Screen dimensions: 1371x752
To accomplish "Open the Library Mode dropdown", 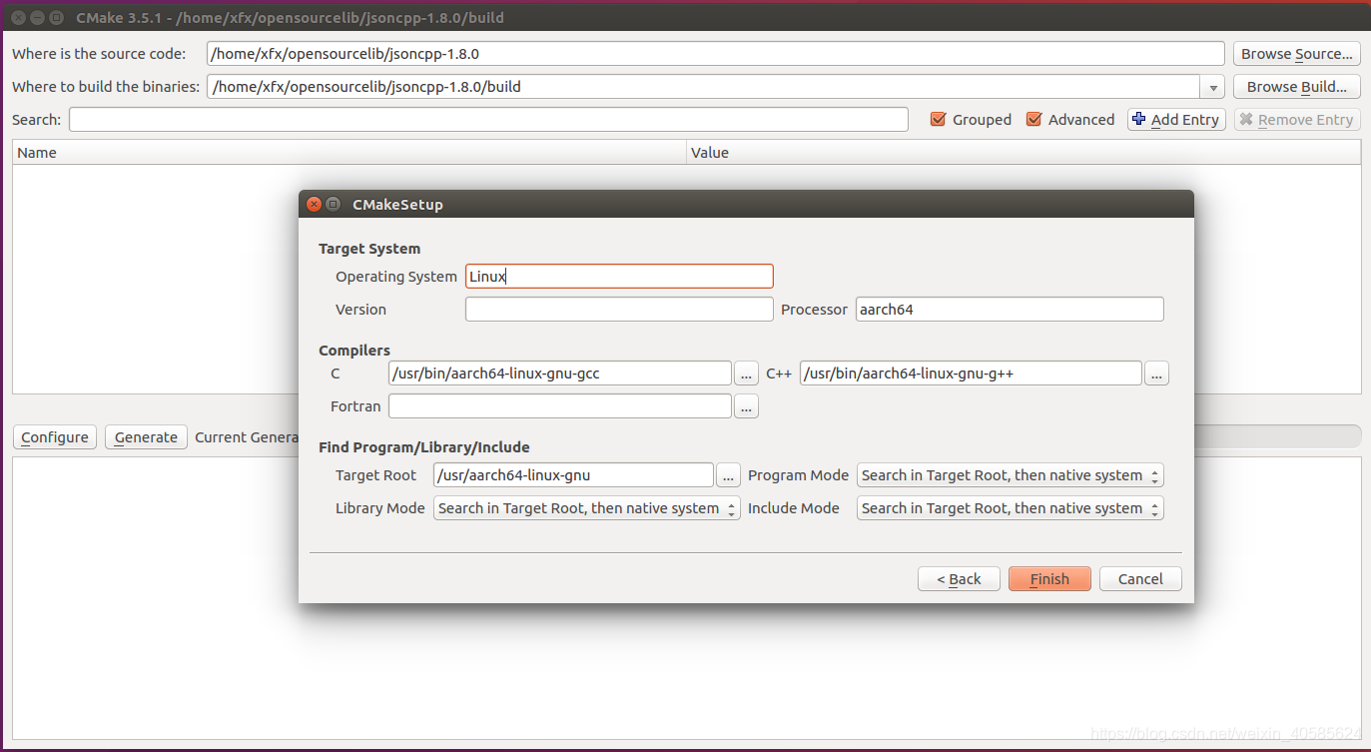I will click(x=587, y=508).
